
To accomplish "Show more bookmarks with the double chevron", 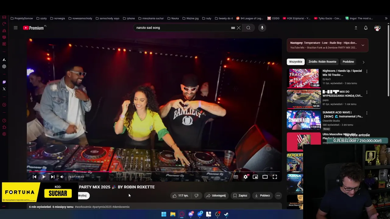I will tap(386, 18).
